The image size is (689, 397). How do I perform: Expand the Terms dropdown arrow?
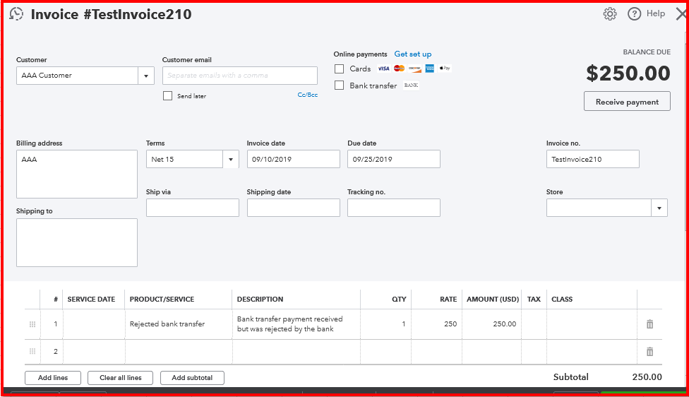click(231, 159)
